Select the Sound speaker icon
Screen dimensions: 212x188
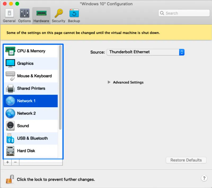tap(10, 126)
